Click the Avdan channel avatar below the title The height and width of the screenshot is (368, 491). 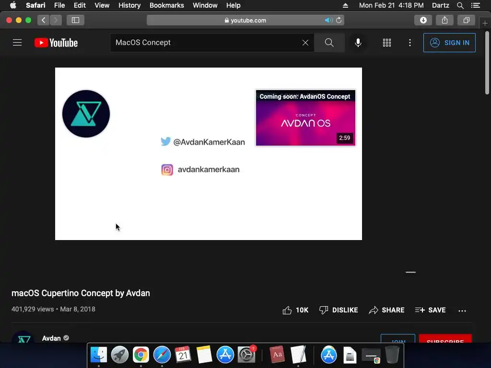[23, 337]
